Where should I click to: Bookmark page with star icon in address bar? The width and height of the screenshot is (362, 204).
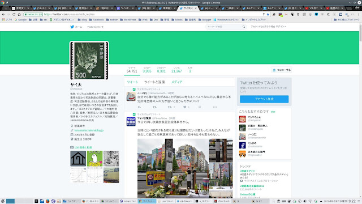pyautogui.click(x=268, y=14)
